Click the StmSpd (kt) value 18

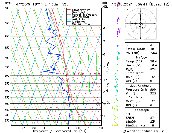pos(152,125)
